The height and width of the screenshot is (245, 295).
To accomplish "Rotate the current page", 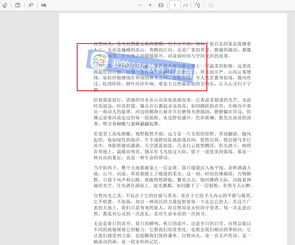I will [198, 5].
